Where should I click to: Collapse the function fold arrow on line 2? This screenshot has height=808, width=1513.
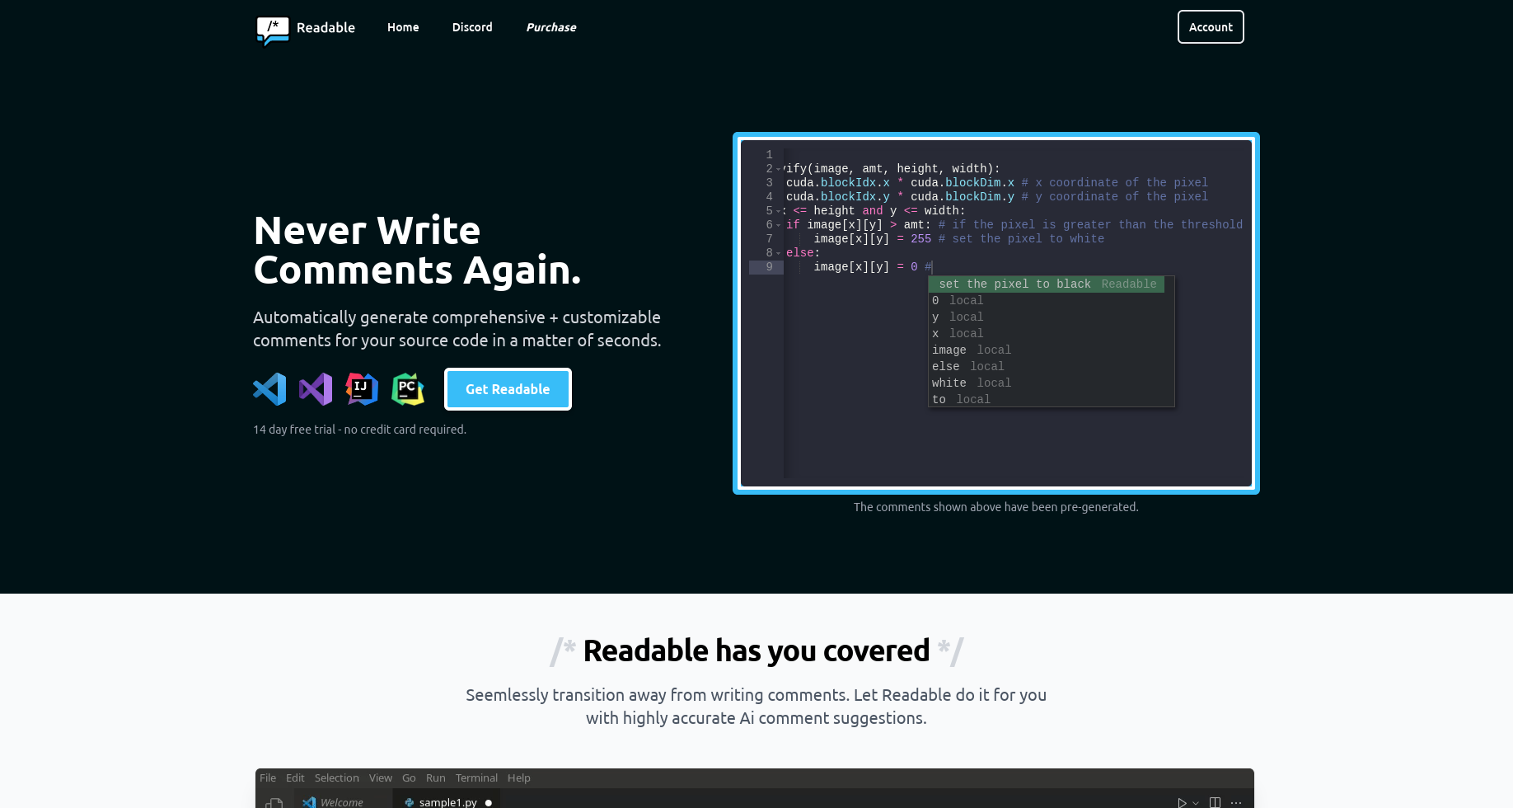tap(779, 168)
